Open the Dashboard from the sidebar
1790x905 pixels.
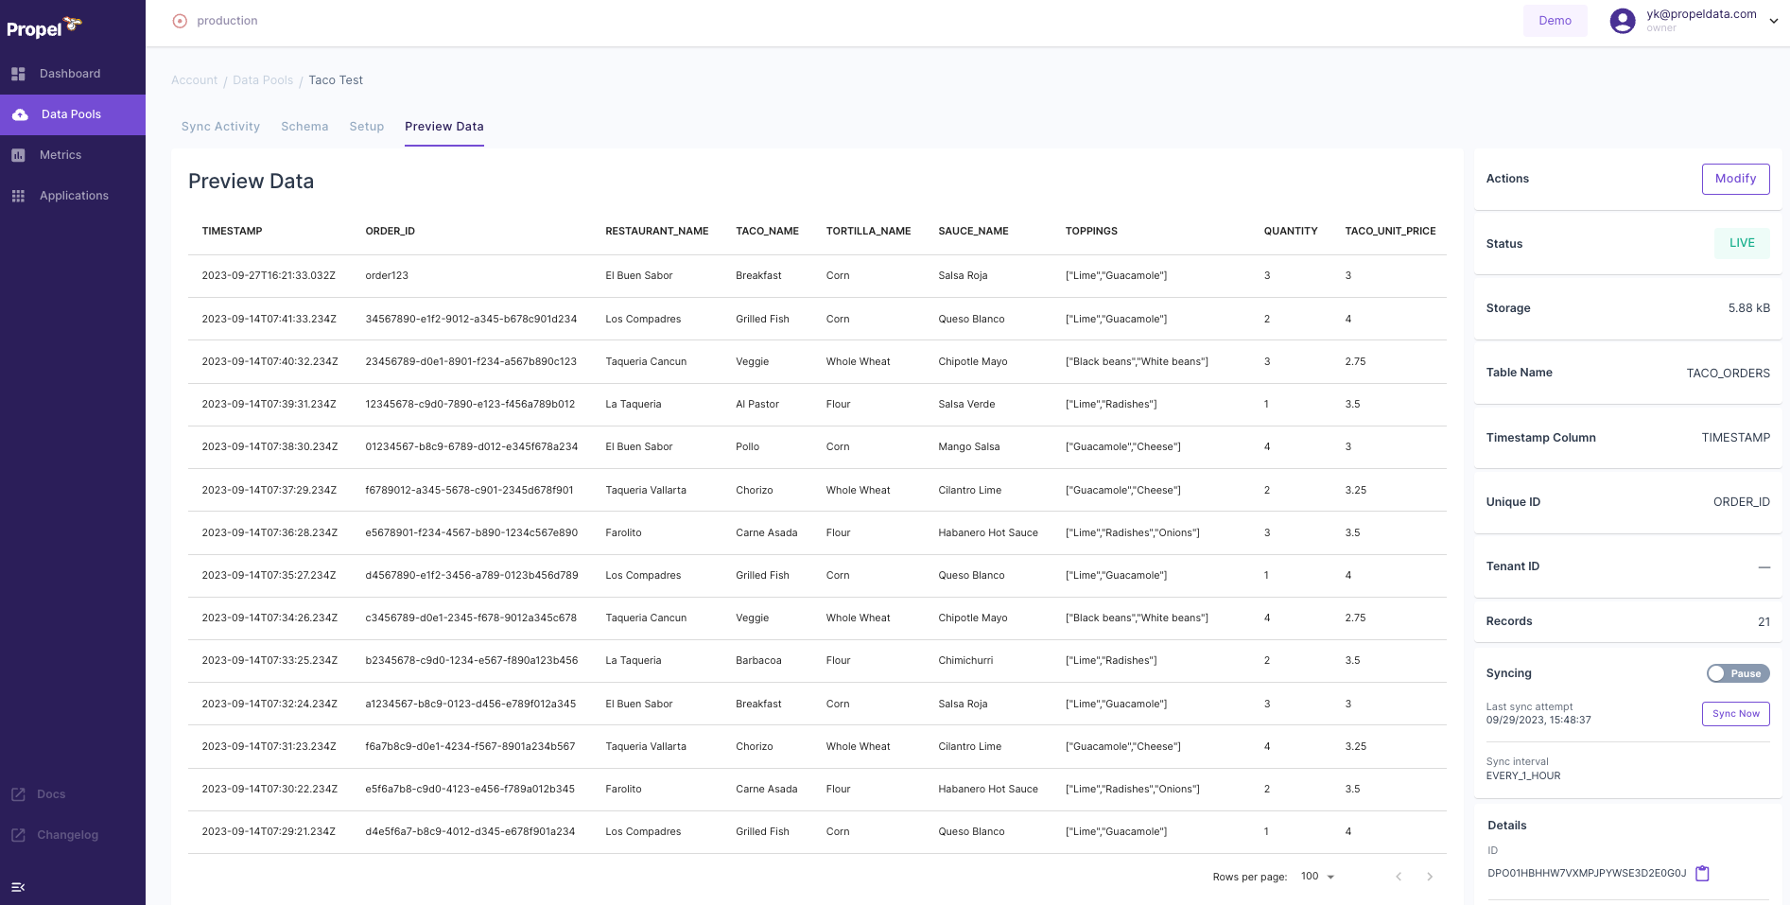(69, 73)
